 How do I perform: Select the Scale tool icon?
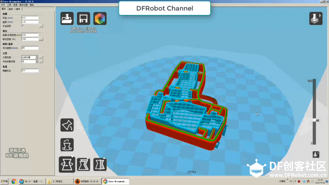click(x=83, y=164)
